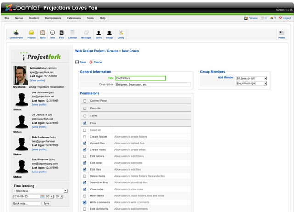
Task: Expand the Select task dropdown
Action: [x=40, y=191]
